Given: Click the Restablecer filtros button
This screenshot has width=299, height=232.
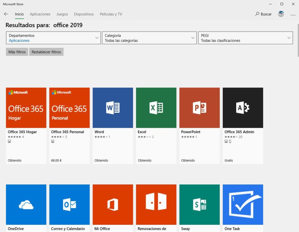Looking at the screenshot, I should [46, 52].
